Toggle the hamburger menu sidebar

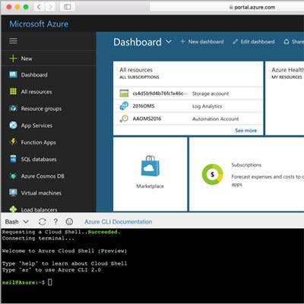click(x=13, y=40)
